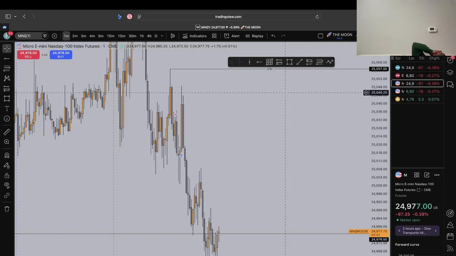Open THE MOON layout name menu
The height and width of the screenshot is (256, 456).
tap(340, 36)
